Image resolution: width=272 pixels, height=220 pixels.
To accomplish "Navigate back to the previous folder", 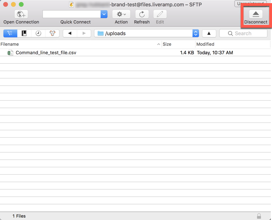I will coord(70,33).
